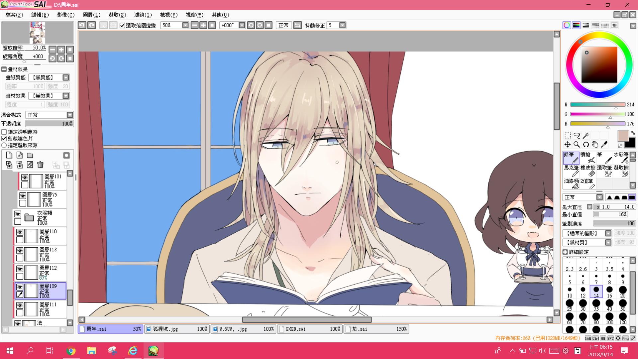Select the Airbrush (噴槍) tool
This screenshot has width=638, height=359.
tap(587, 158)
